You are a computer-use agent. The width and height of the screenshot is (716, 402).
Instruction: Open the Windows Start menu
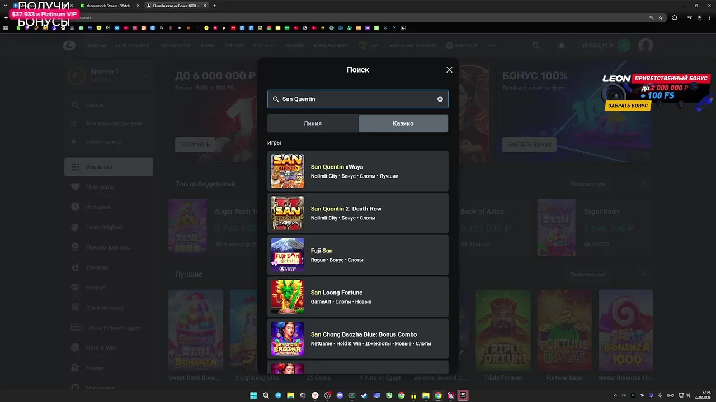253,395
